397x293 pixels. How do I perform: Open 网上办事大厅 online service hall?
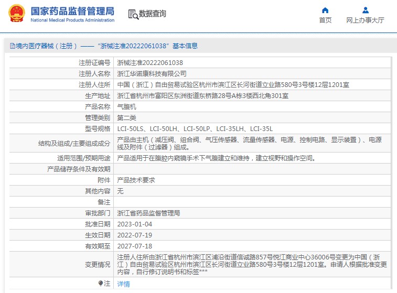365,20
